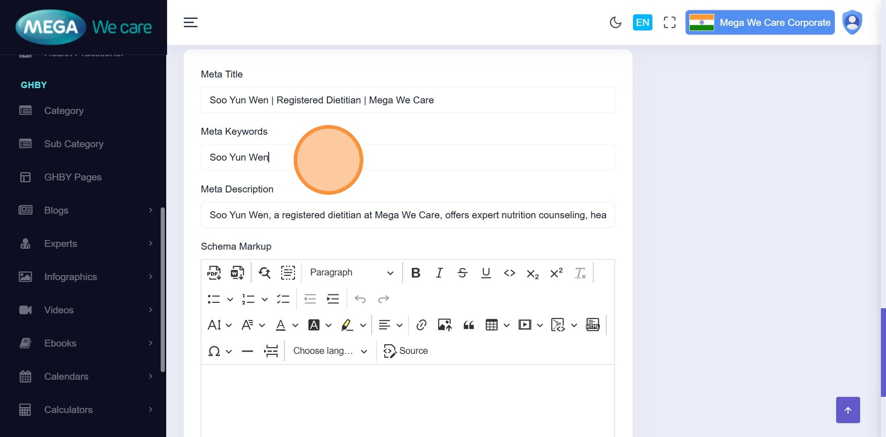Insert a block quote
This screenshot has width=886, height=437.
tap(469, 325)
